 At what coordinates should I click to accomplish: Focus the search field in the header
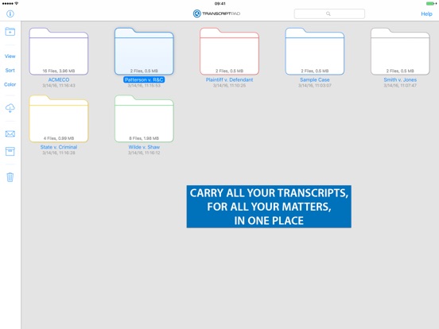(329, 14)
